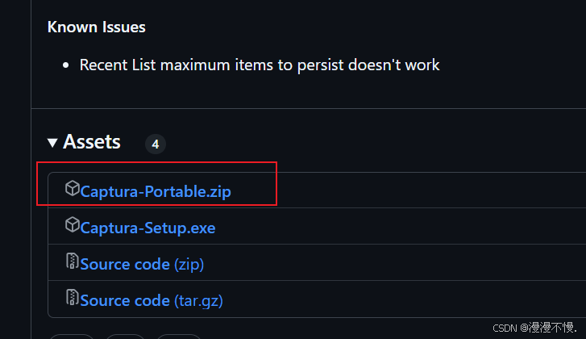Click the second reaction pill below the assets list
This screenshot has width=586, height=339.
coord(125,337)
